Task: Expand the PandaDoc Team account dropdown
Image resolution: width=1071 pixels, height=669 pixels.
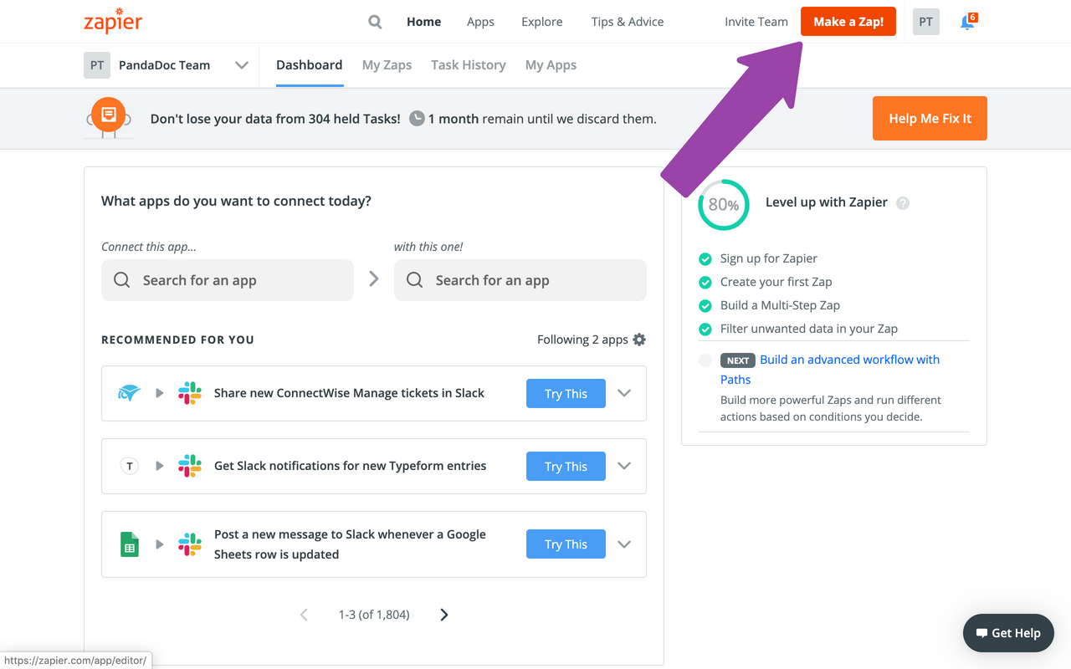Action: click(x=242, y=65)
